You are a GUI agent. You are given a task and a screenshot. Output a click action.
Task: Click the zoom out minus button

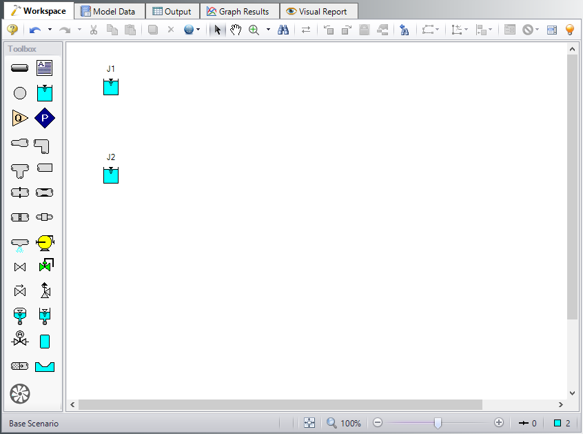[378, 423]
